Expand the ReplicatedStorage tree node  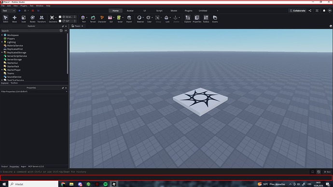[x=2, y=53]
